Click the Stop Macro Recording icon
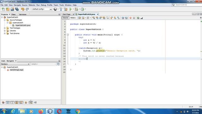 coord(134,18)
